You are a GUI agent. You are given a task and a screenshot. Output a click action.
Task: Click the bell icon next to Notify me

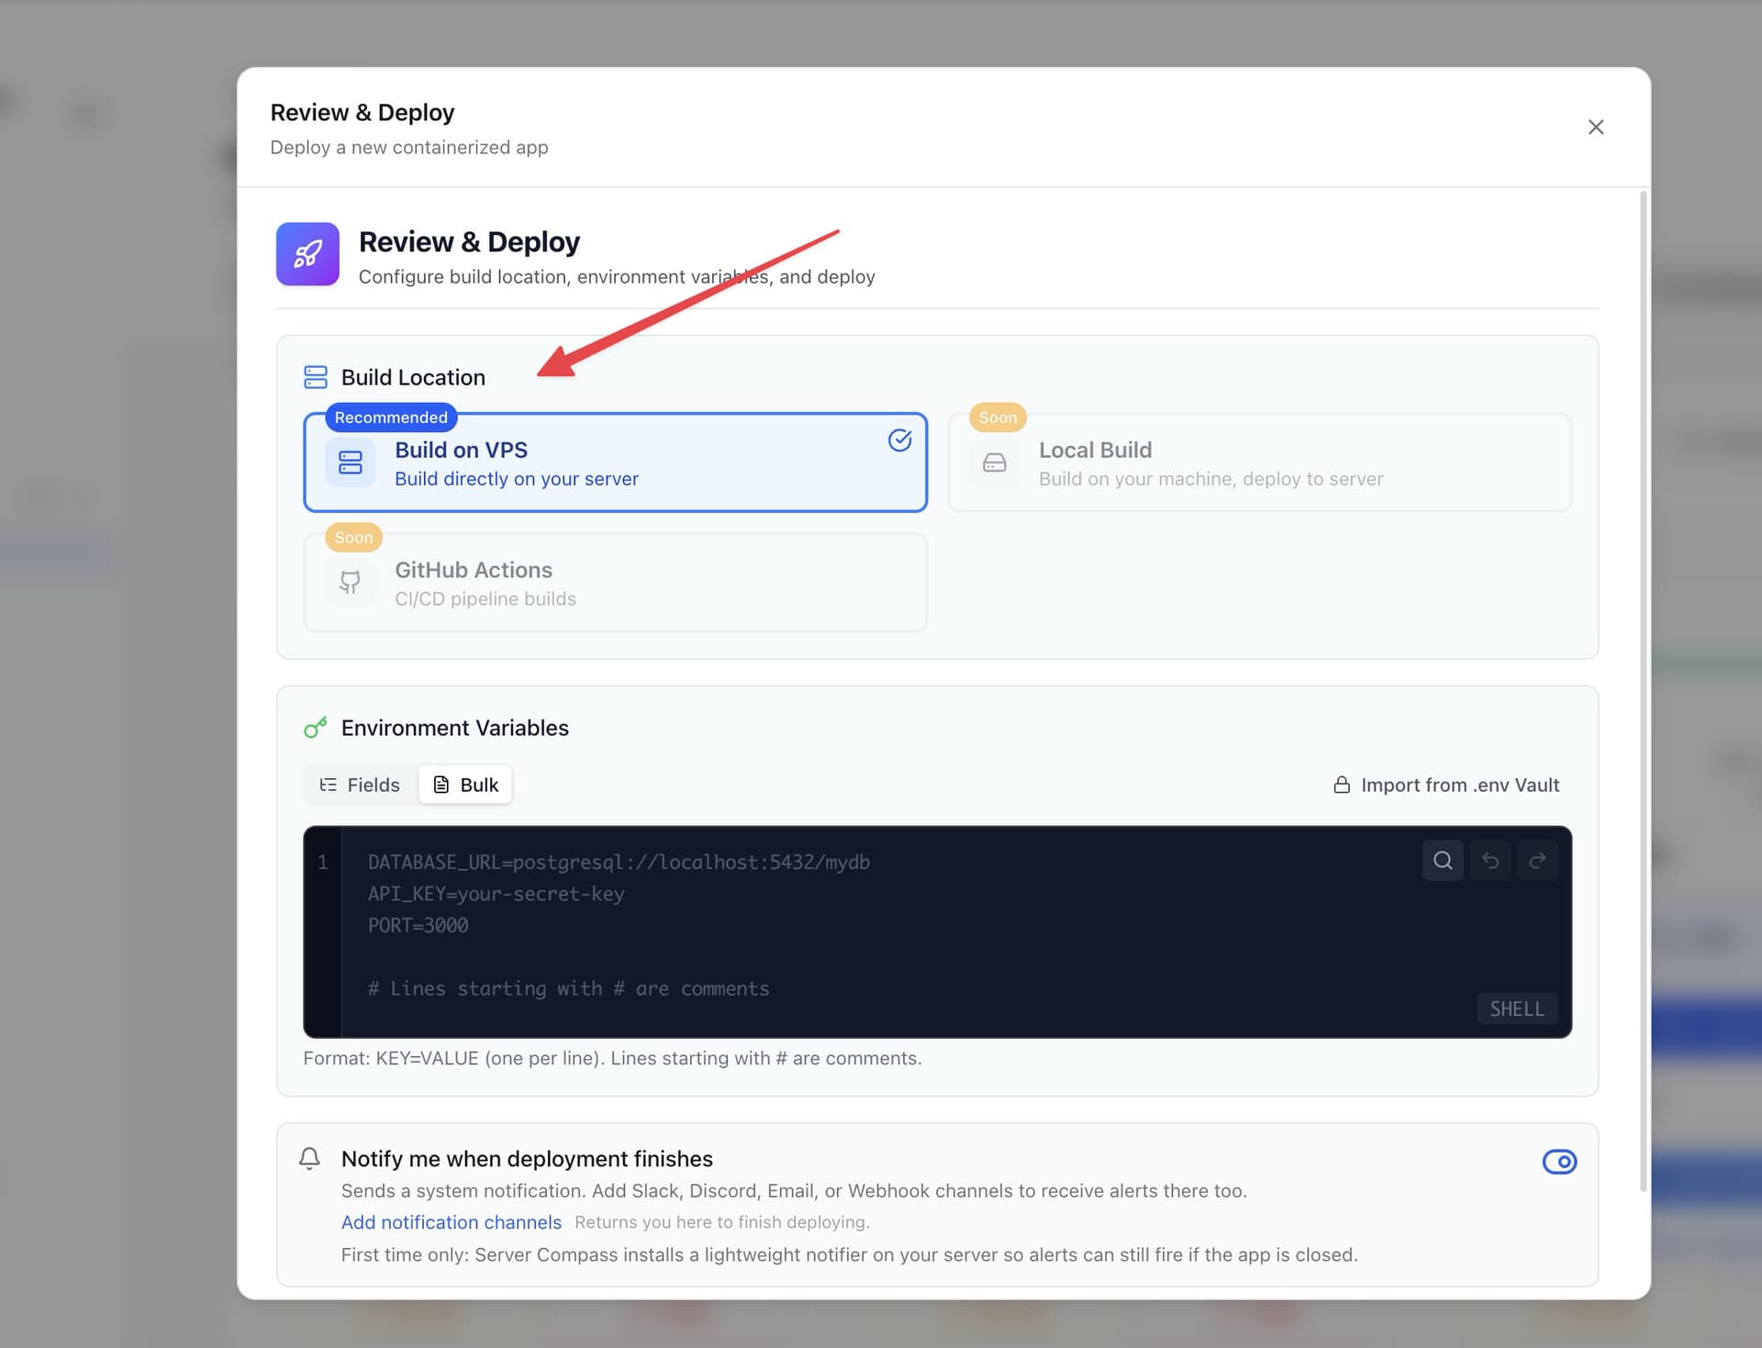coord(309,1158)
